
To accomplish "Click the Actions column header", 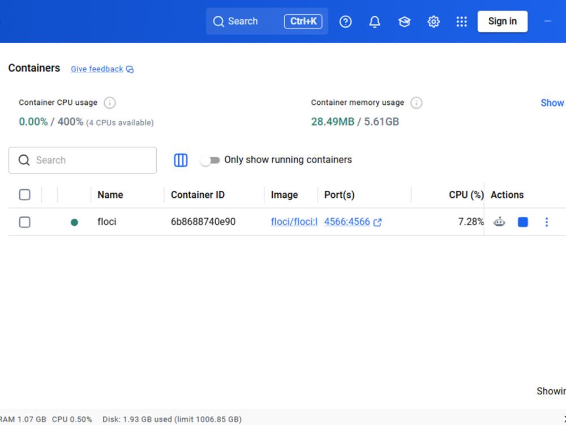I will 507,195.
